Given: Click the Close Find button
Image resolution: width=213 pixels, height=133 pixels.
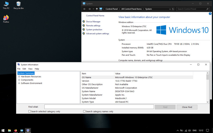Looking at the screenshot, I should (x=187, y=107).
